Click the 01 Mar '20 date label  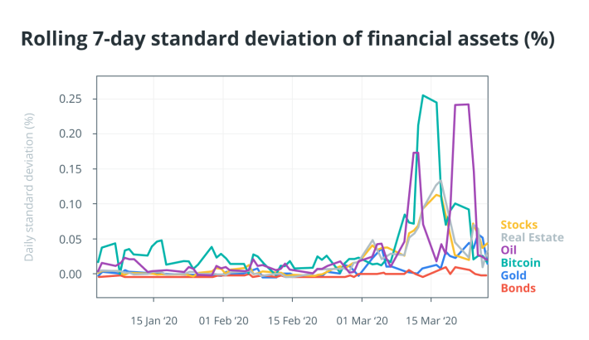coord(363,321)
